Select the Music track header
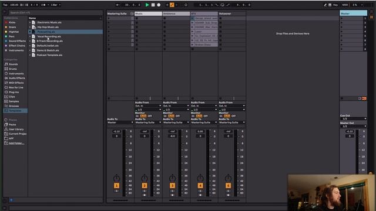Image resolution: width=376 pixels, height=211 pixels. tap(148, 13)
